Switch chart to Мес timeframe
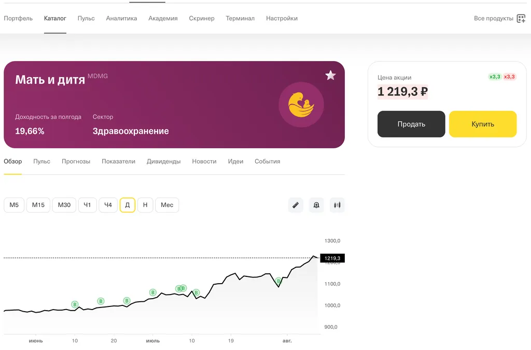531x350 pixels. [x=167, y=205]
